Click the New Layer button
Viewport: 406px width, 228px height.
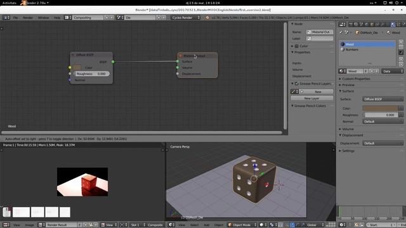point(311,98)
